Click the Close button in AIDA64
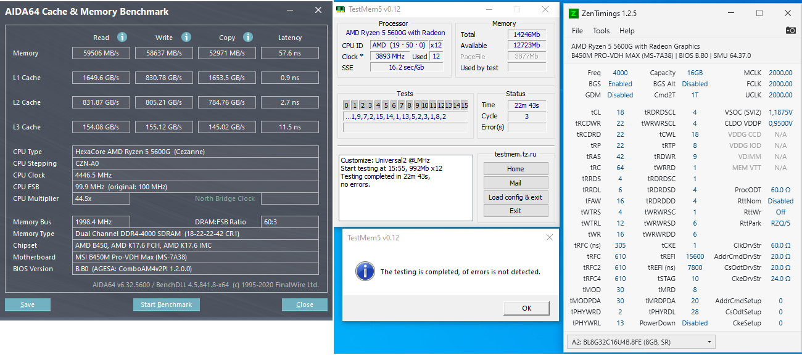Image resolution: width=802 pixels, height=355 pixels. [305, 304]
